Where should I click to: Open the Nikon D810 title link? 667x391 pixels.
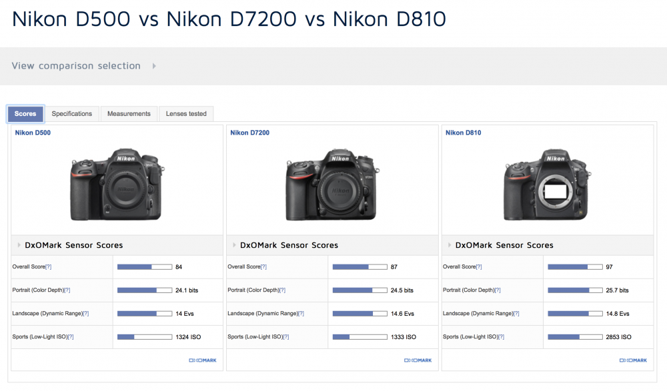click(464, 133)
